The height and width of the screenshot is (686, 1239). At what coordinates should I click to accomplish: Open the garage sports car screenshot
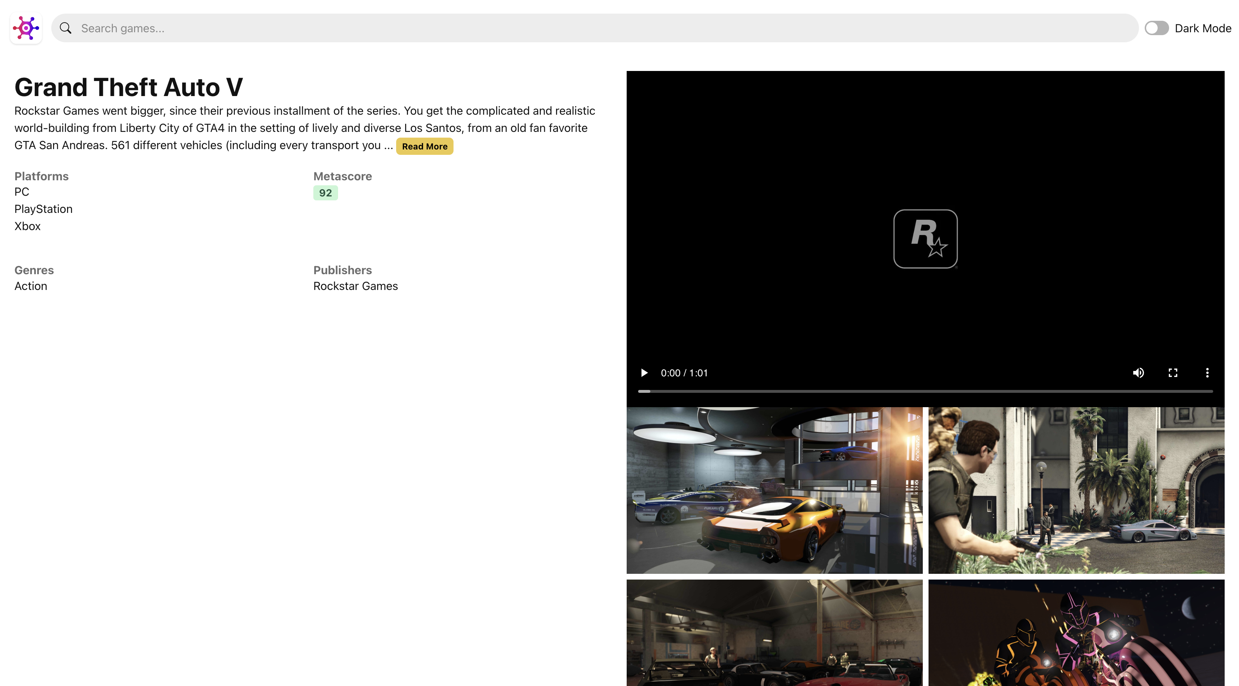(774, 490)
